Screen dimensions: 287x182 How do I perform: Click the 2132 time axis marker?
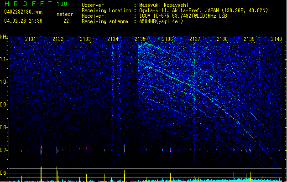tap(58, 39)
